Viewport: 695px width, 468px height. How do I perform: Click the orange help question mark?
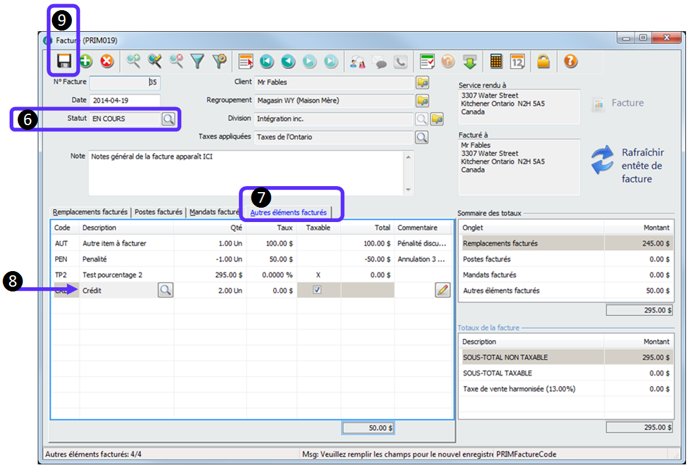pyautogui.click(x=570, y=61)
